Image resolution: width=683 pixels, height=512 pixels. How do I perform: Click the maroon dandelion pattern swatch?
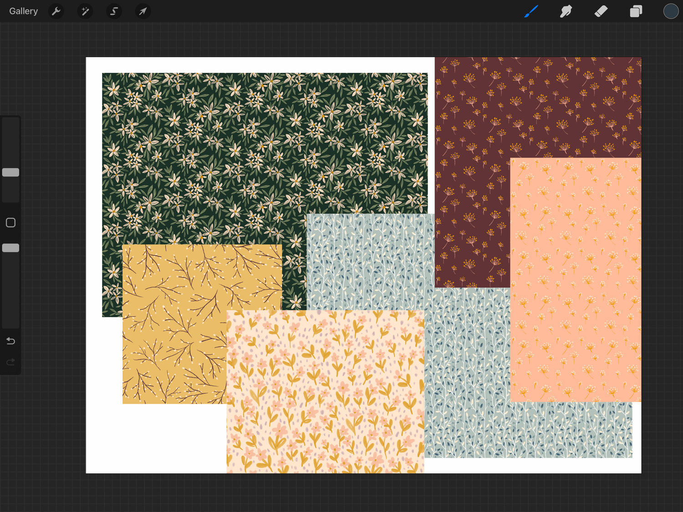pyautogui.click(x=474, y=173)
